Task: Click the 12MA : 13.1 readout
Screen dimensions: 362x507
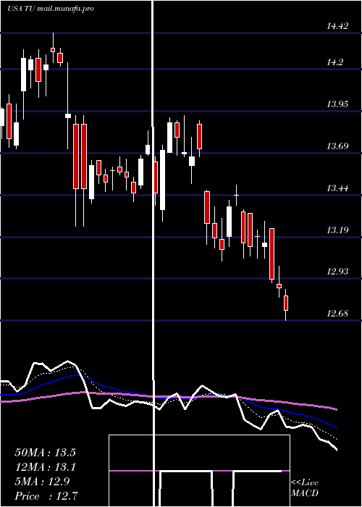Action: coord(45,467)
